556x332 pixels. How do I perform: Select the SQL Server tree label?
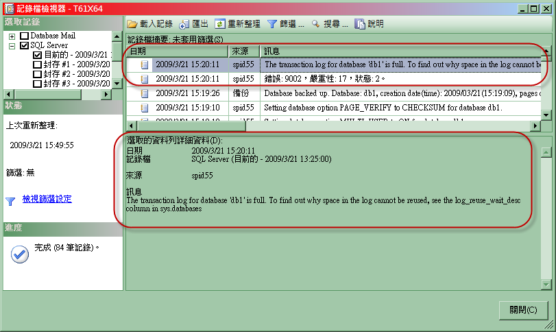[49, 45]
